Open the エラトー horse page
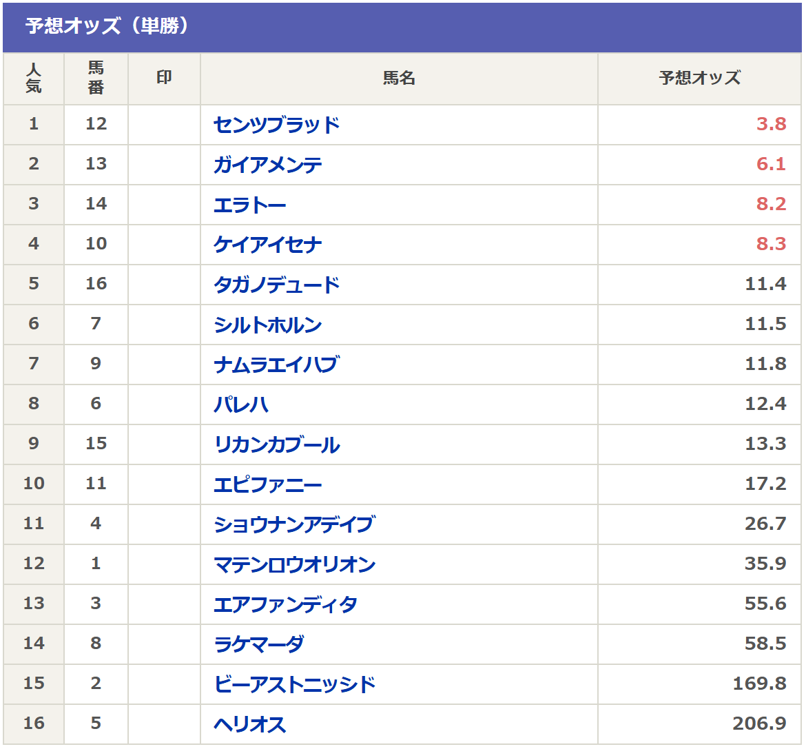 coord(249,205)
